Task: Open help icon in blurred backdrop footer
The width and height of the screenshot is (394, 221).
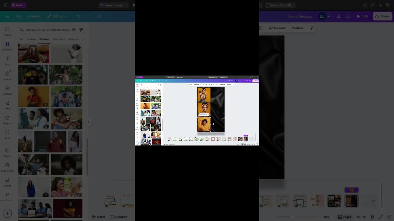Action: 388,217
